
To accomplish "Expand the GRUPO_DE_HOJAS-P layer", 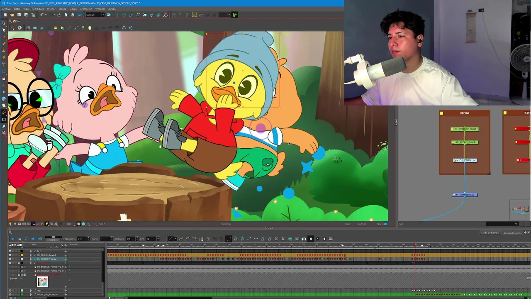I will pos(31,294).
